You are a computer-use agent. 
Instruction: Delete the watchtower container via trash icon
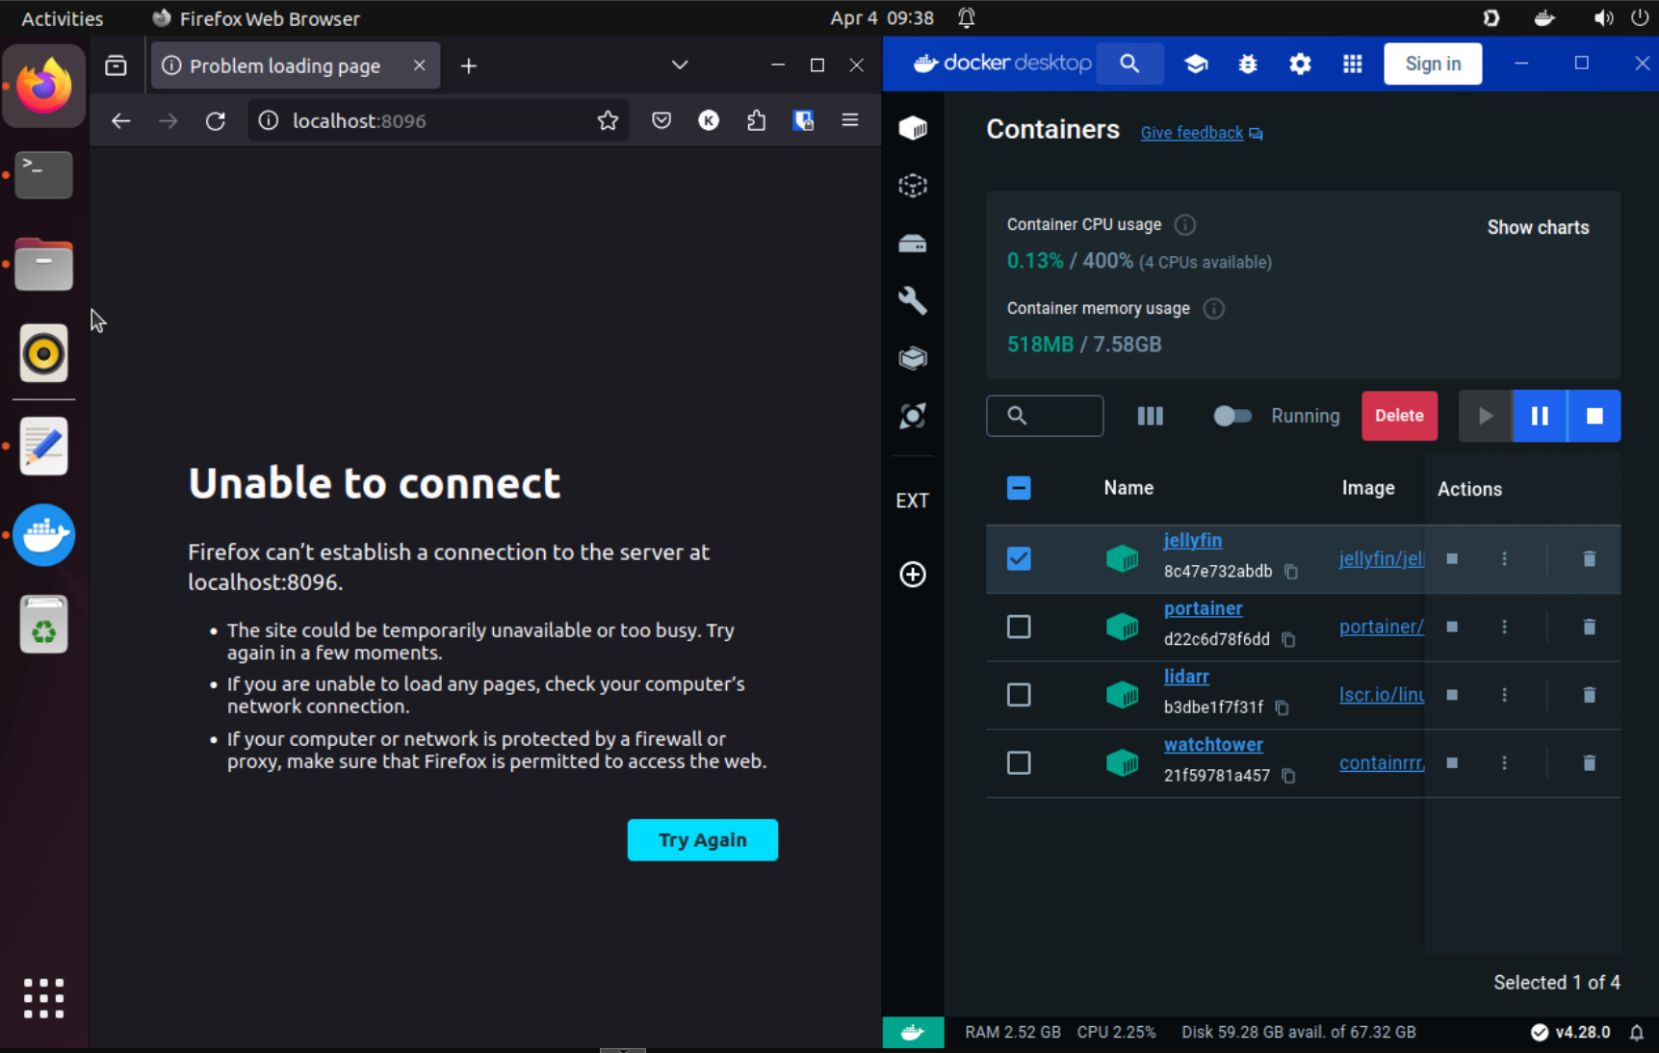click(x=1589, y=763)
